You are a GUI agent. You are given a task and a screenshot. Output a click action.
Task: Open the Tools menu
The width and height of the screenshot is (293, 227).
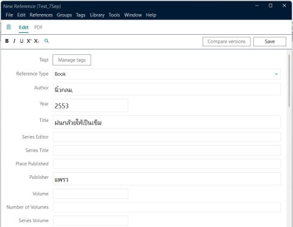[x=114, y=15]
